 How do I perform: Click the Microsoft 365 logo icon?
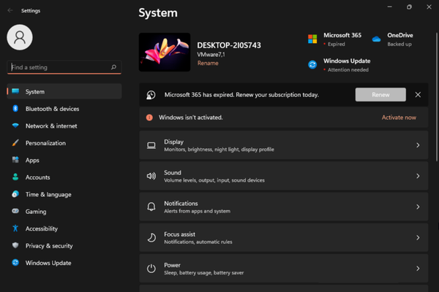[x=312, y=39]
